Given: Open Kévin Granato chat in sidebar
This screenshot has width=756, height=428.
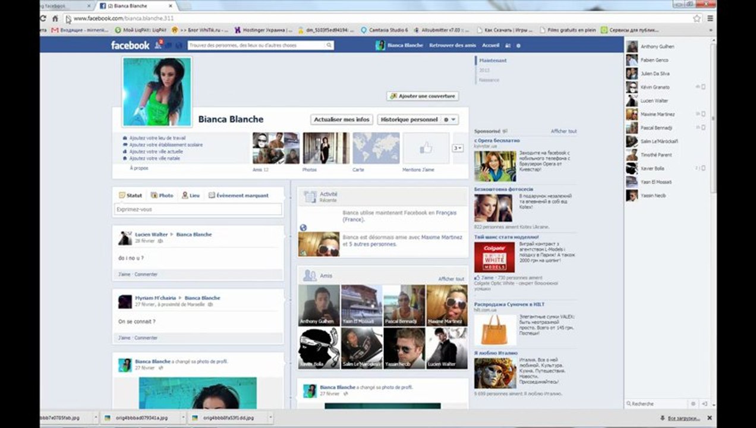Looking at the screenshot, I should coord(666,87).
